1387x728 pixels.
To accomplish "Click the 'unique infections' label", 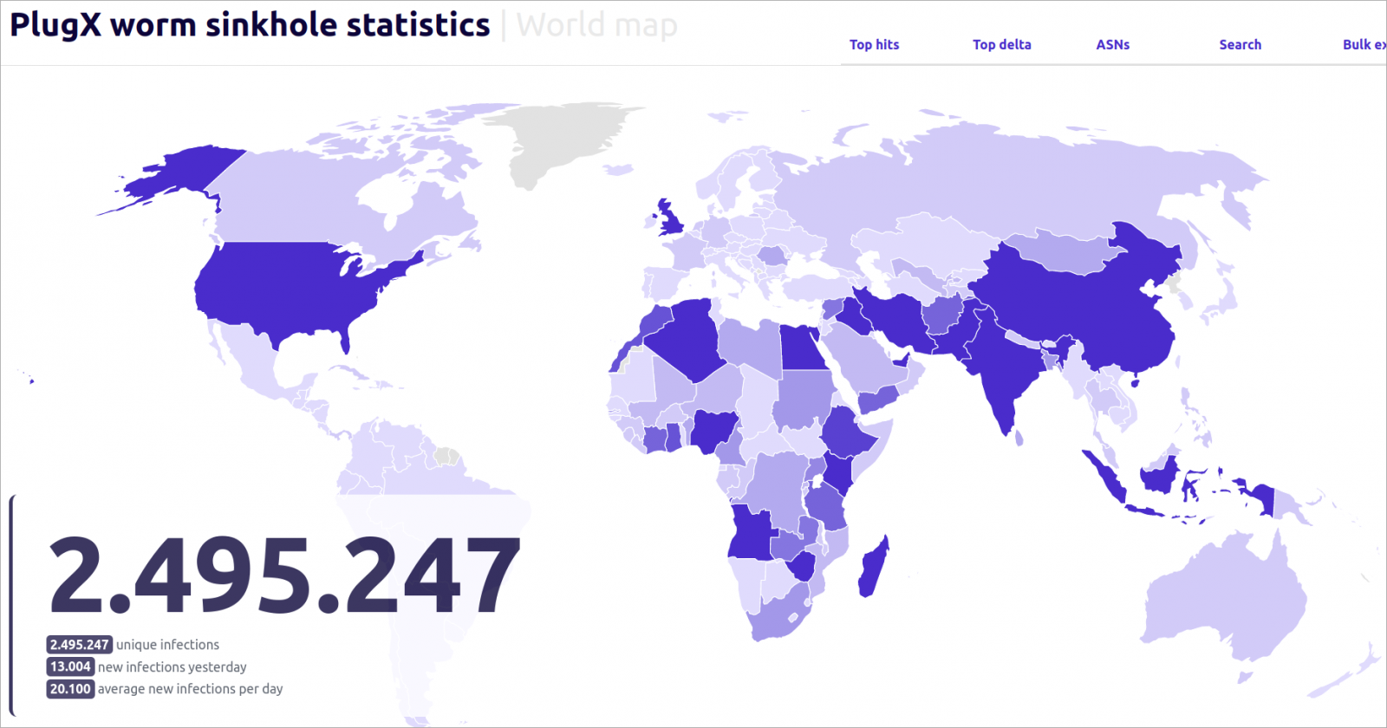I will (168, 645).
